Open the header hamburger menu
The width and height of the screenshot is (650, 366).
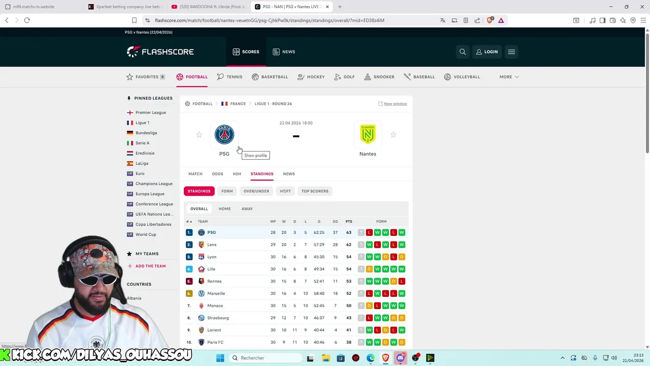coord(511,52)
